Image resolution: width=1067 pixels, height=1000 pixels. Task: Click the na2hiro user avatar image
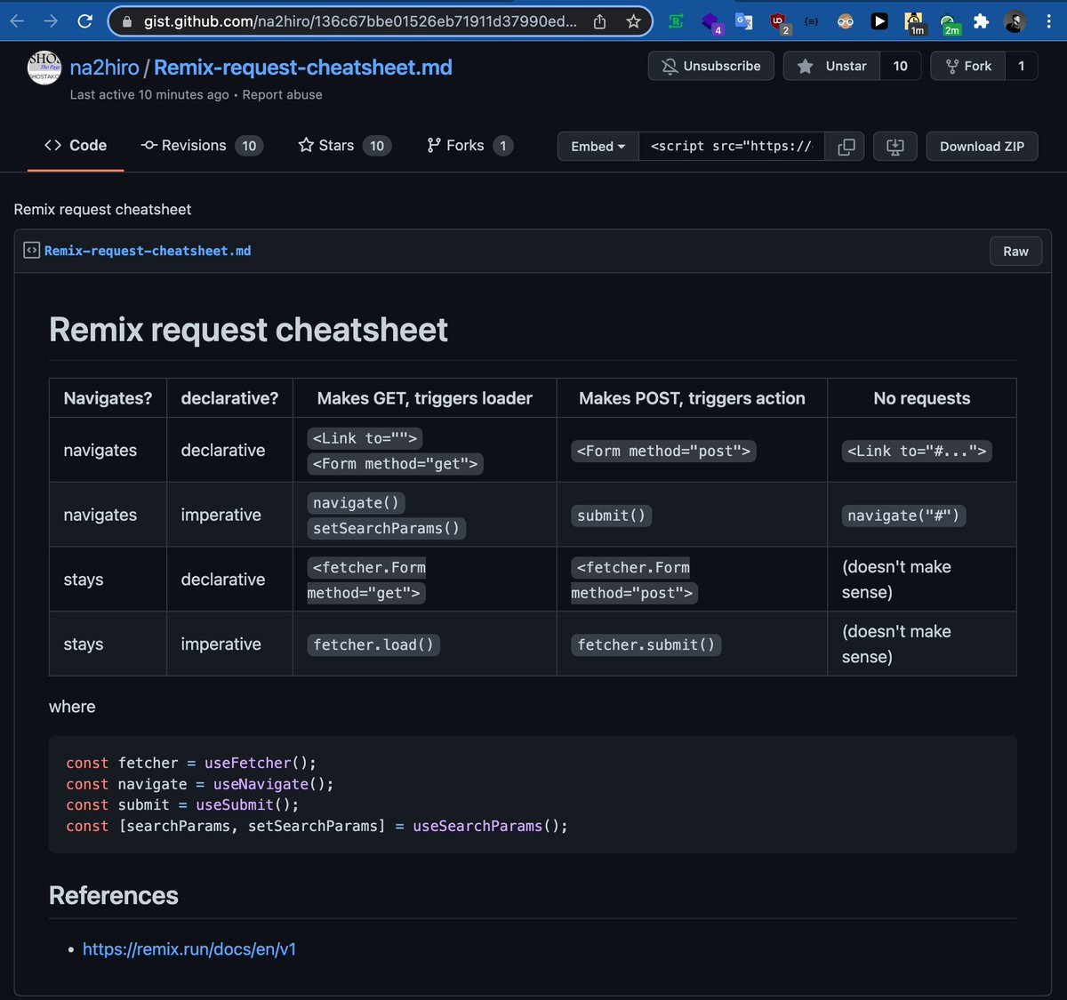[x=44, y=68]
